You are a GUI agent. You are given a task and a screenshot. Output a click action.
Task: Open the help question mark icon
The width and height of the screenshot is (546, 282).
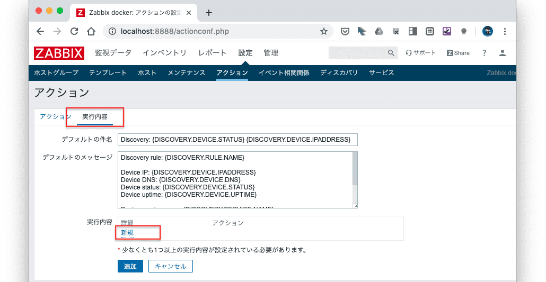[485, 53]
